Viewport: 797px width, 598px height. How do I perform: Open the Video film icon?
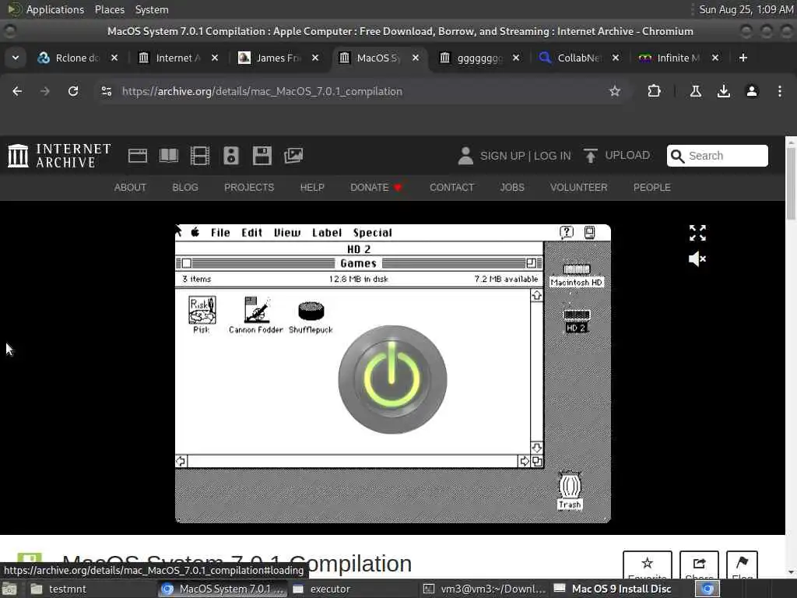[200, 156]
